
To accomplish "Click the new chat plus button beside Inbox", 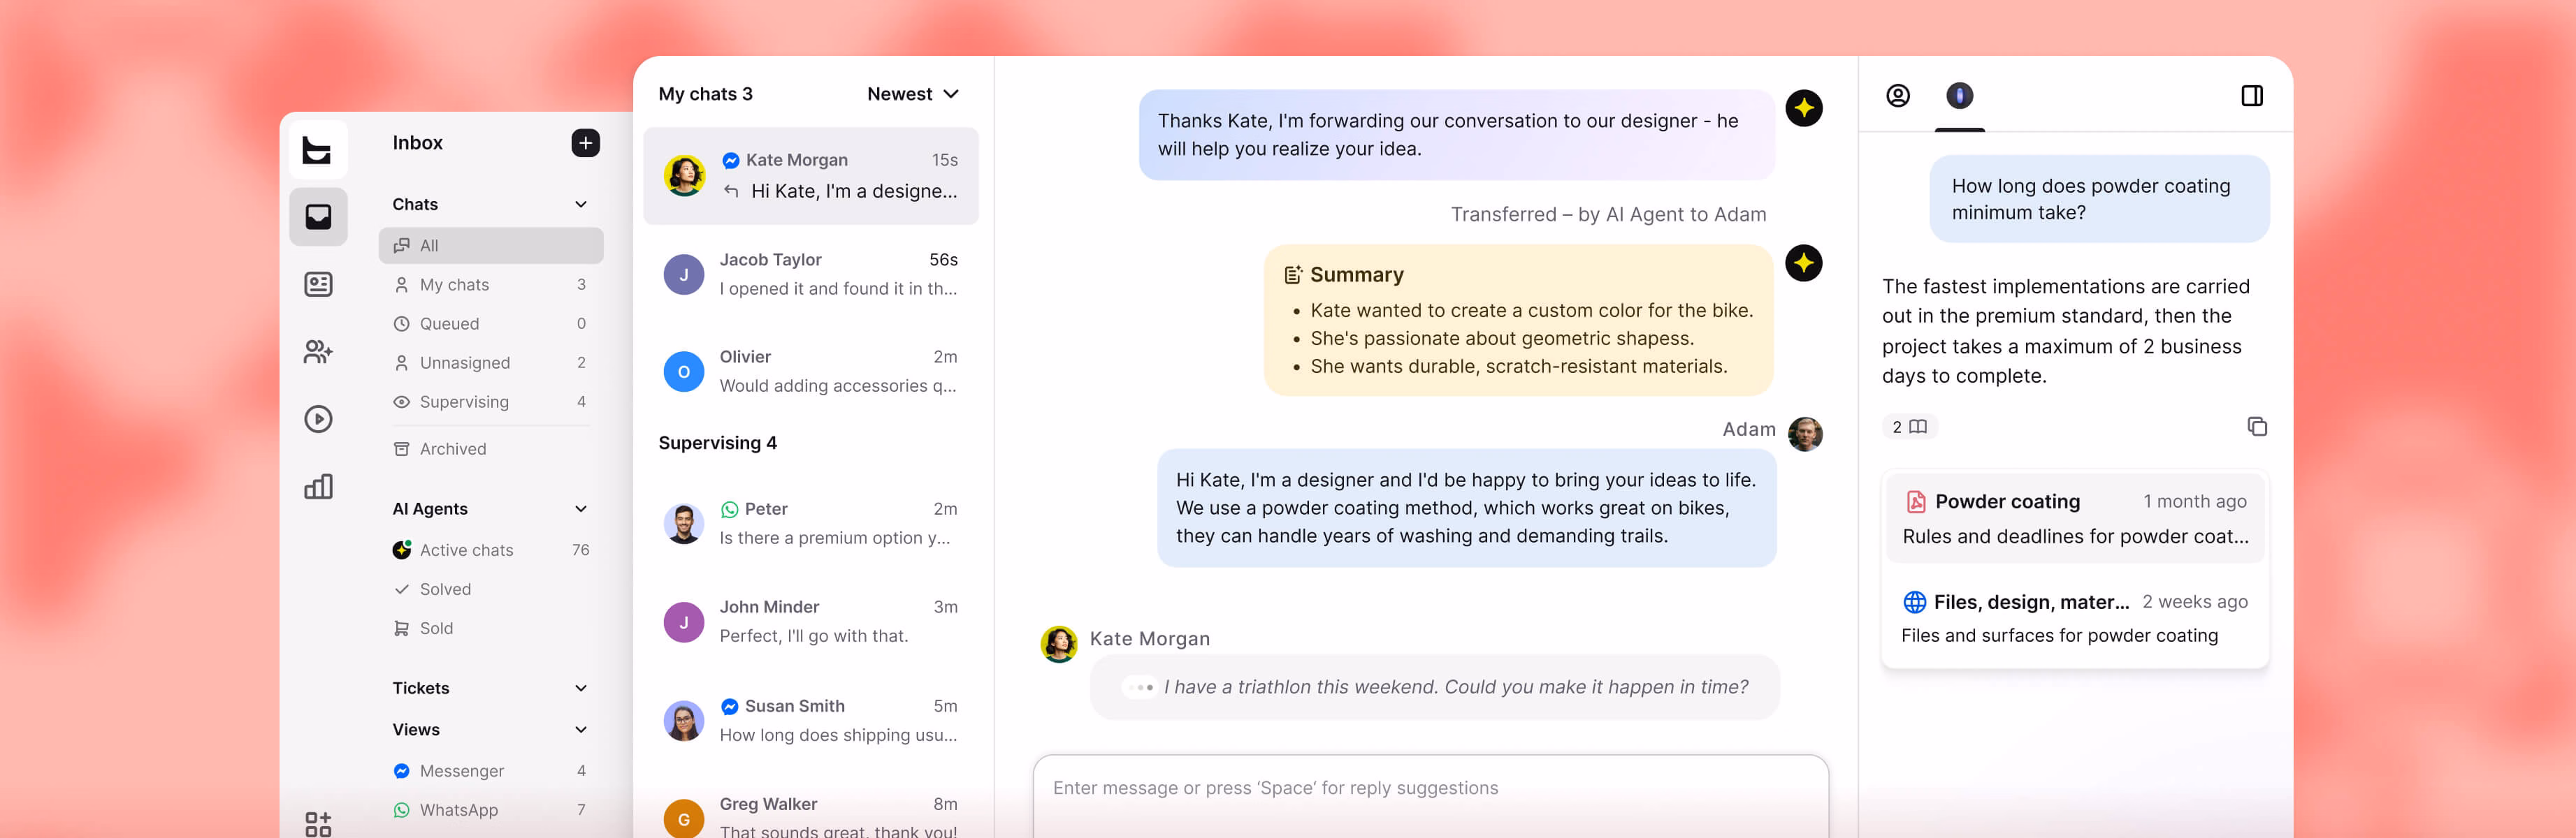I will click(x=586, y=143).
